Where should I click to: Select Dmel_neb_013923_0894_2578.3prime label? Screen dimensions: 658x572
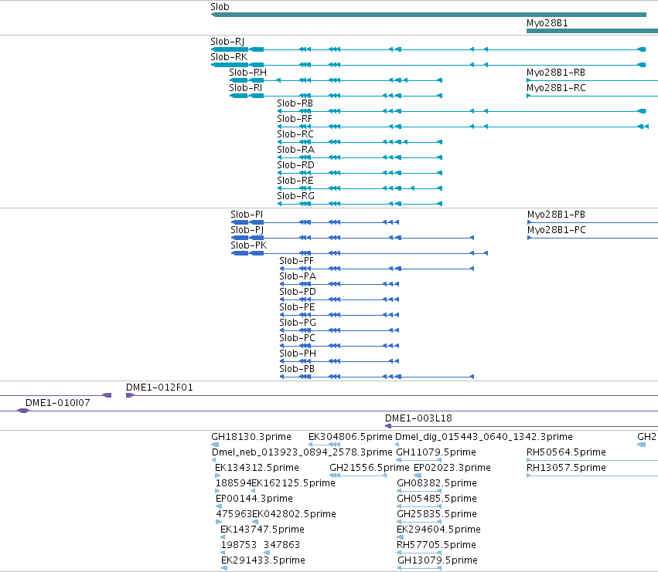(x=302, y=452)
